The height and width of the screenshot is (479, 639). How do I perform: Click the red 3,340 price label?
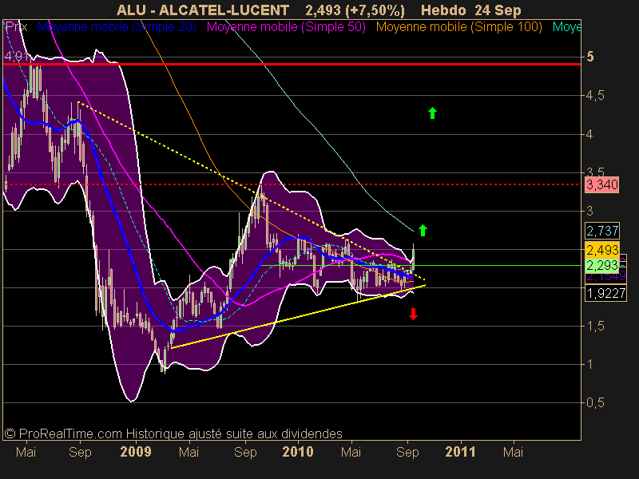click(602, 184)
